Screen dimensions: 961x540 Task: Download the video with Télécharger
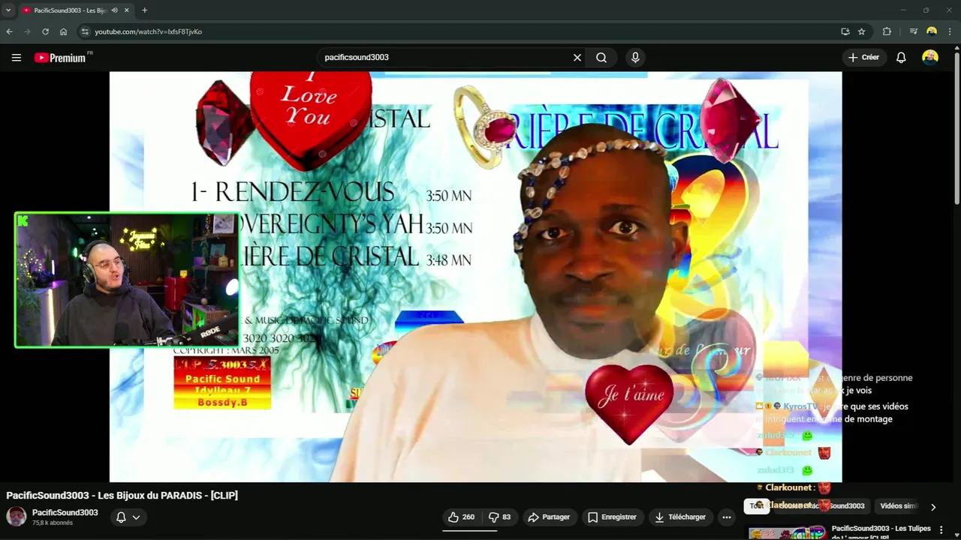680,517
